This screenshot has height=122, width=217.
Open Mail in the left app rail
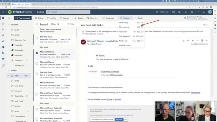3,18
